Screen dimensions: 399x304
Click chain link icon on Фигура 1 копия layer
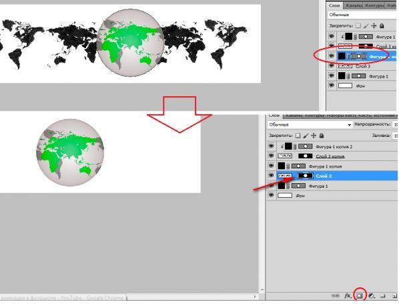click(288, 166)
